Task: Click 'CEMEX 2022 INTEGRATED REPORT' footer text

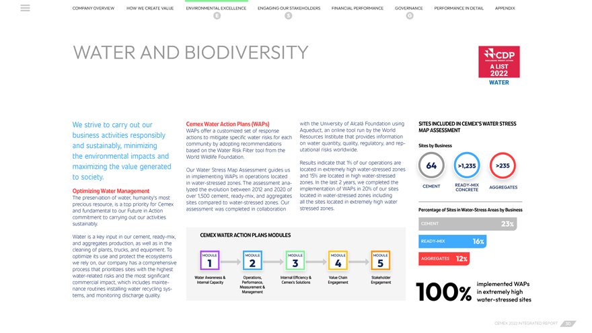Action: (x=526, y=324)
